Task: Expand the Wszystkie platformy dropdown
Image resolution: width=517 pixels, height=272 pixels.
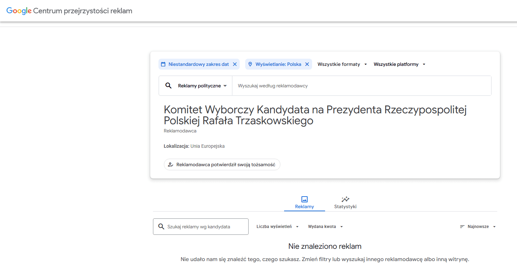Action: click(x=400, y=64)
